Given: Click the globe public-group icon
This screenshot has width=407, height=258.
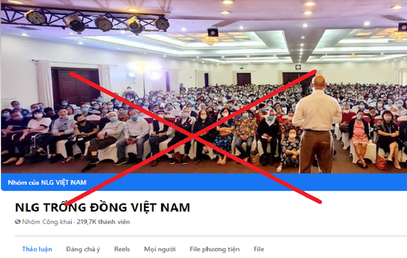Looking at the screenshot, I should [x=17, y=222].
